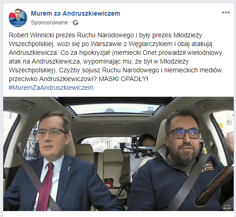Click the globe public audience icon

point(76,23)
